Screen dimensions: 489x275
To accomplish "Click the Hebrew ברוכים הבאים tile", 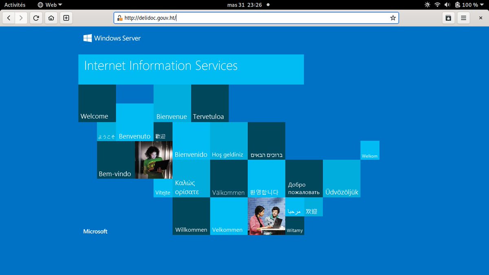I will (x=267, y=141).
